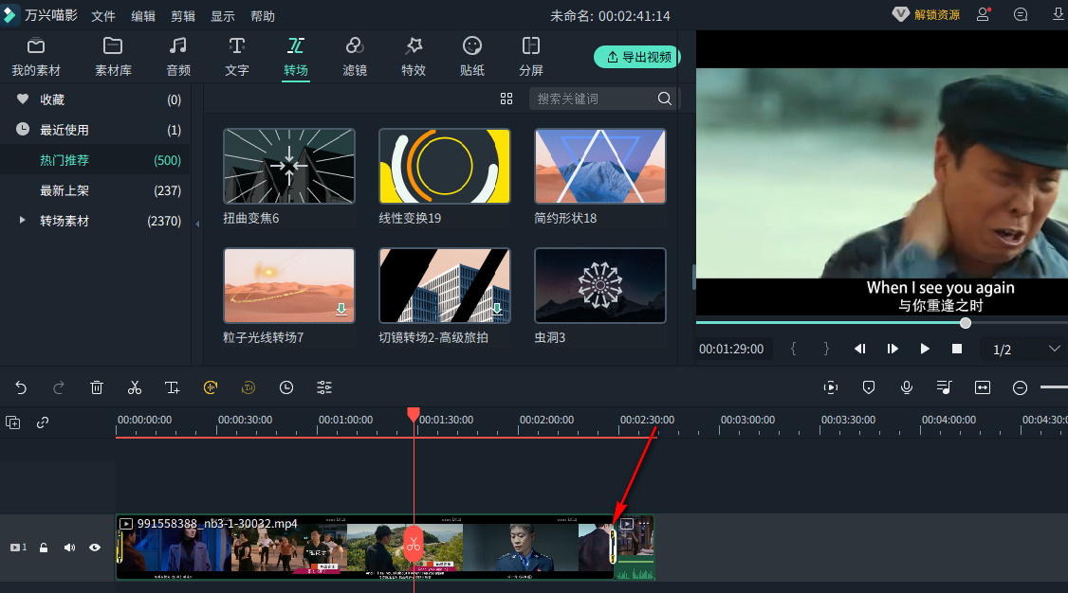Open the adjustment sliders edit icon
Image resolution: width=1068 pixels, height=593 pixels.
[x=324, y=387]
